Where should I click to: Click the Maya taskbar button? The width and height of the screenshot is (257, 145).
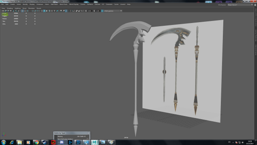pos(95,142)
